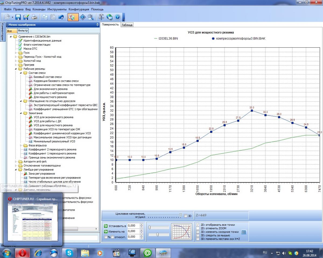Screen dimensions: 323x258
Task: Check '2D: отменить ZOOM' option
Action: coord(198,228)
